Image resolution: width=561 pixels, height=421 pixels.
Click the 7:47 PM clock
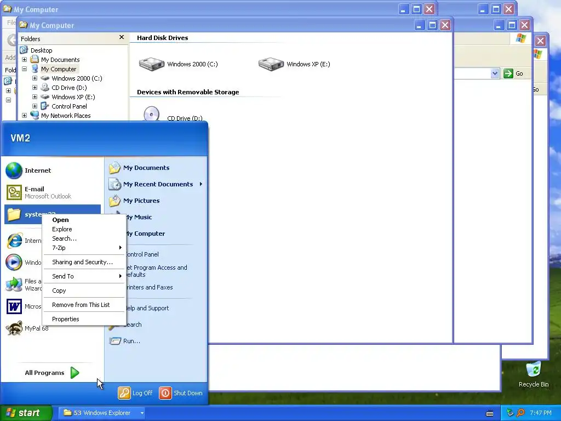tap(541, 413)
